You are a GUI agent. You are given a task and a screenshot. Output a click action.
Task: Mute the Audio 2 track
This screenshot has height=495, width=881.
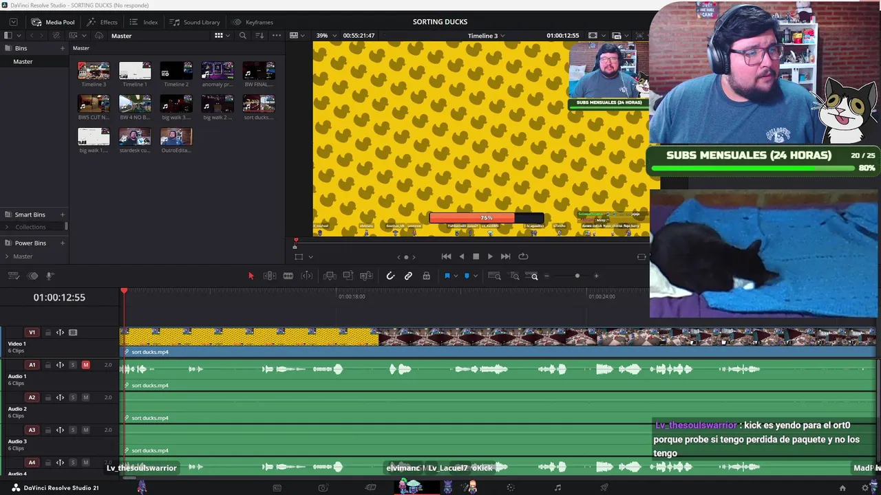click(x=85, y=397)
